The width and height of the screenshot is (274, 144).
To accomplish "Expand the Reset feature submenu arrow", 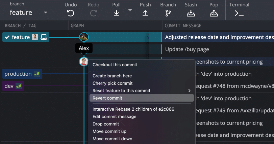I will 189,91.
